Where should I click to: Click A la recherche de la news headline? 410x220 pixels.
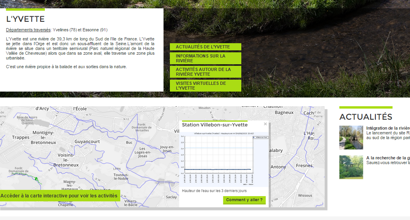pos(388,158)
